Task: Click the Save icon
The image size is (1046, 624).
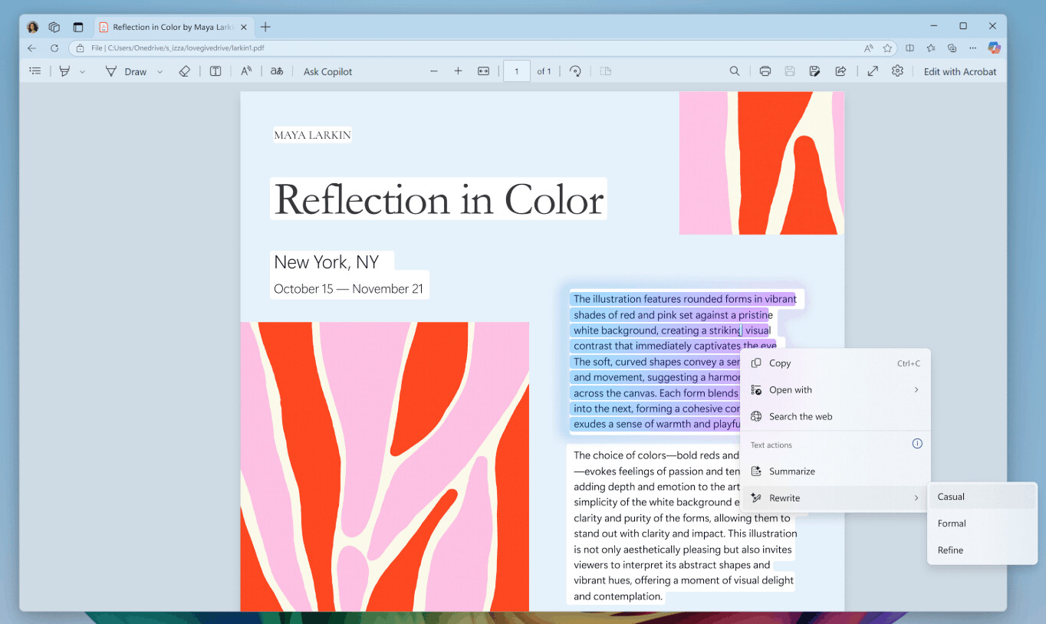Action: pyautogui.click(x=790, y=71)
